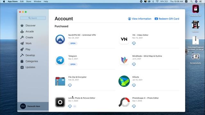This screenshot has width=205, height=115.
Task: Click the PhotoScape X app icon
Action: pos(124,102)
